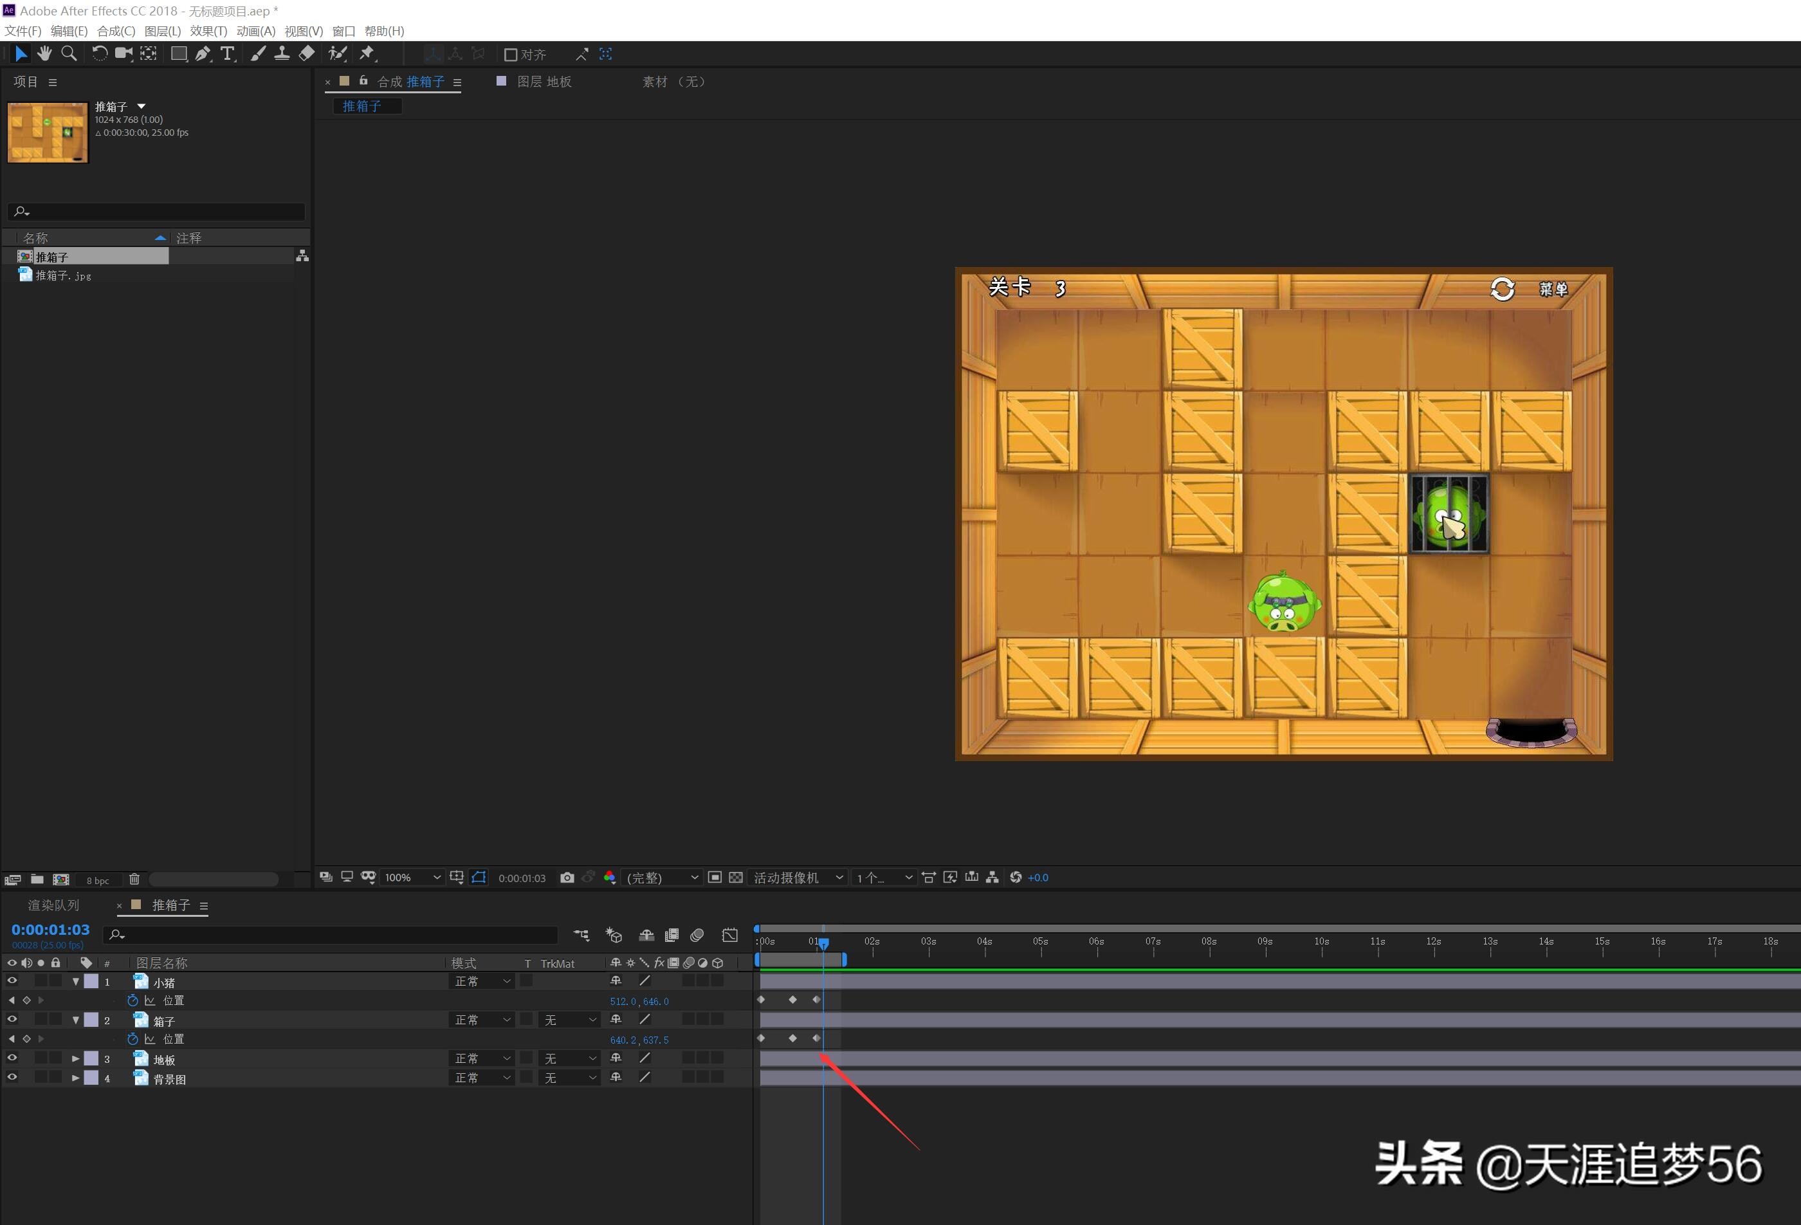Select the Puppet Pin tool
Image resolution: width=1801 pixels, height=1225 pixels.
[367, 53]
